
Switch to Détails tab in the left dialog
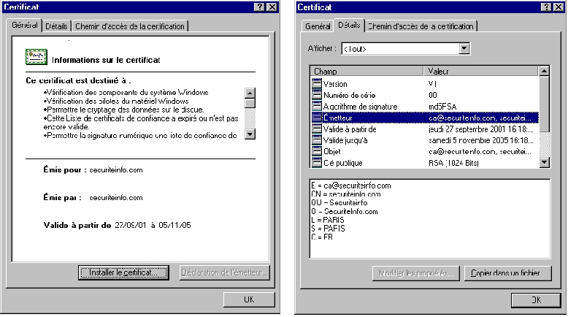(56, 26)
